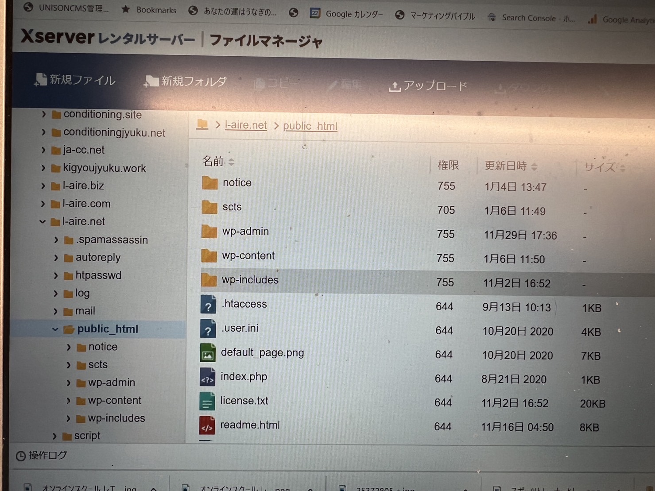The image size is (655, 491).
Task: Expand the l-aire.com tree node
Action: pos(43,204)
